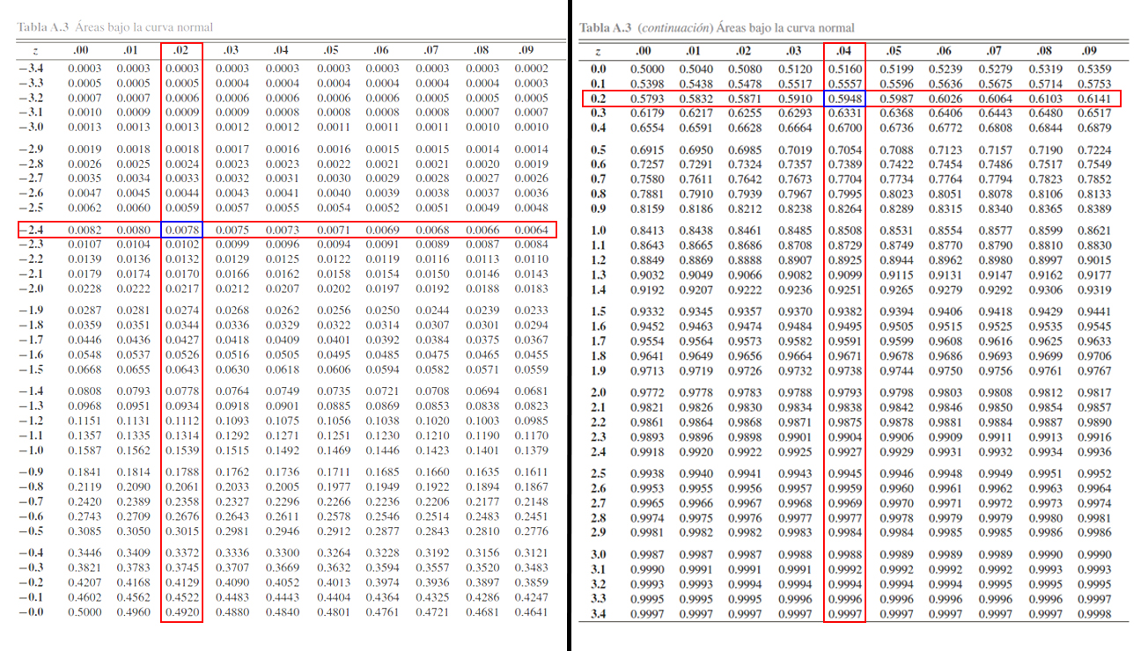Click 0.8621 in row 1.0
Screen dimensions: 1148x651
[x=1094, y=230]
